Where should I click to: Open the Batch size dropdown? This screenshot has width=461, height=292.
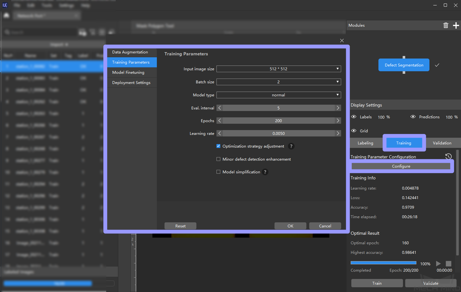coord(279,82)
